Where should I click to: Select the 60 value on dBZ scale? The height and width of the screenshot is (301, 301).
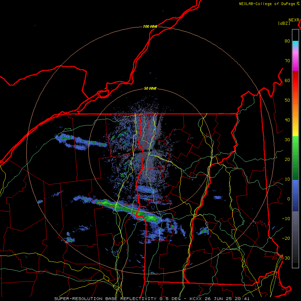point(287,81)
